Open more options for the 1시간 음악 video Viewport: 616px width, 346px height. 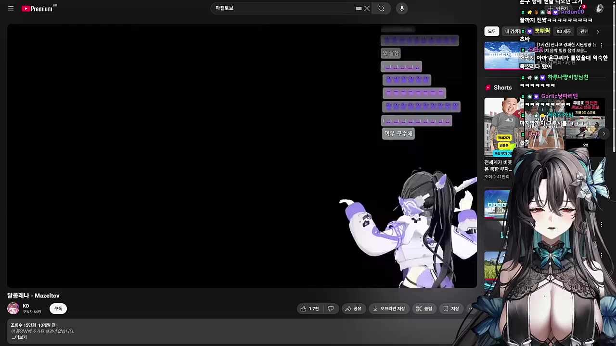601,45
